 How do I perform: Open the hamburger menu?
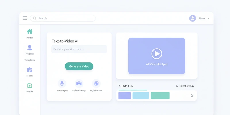[25, 18]
